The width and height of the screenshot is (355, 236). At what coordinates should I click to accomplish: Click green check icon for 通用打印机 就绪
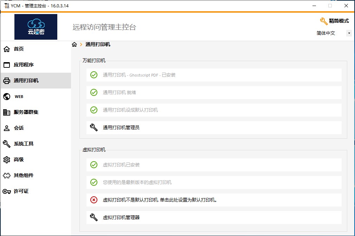click(94, 92)
